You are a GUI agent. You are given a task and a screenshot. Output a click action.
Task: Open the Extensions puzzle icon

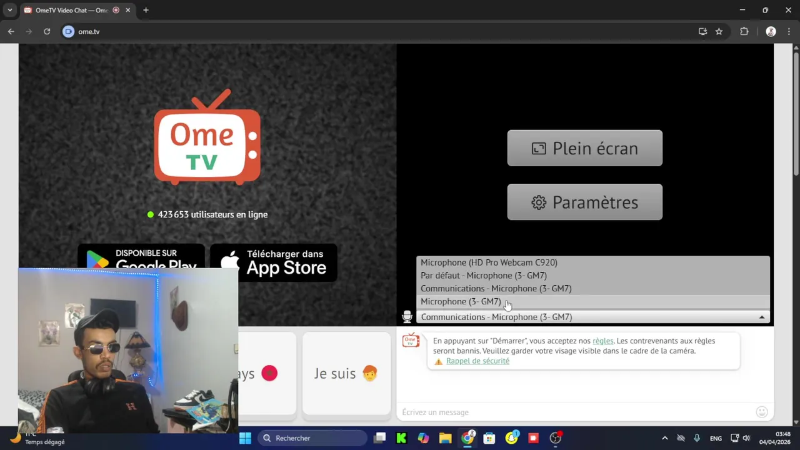pos(744,31)
